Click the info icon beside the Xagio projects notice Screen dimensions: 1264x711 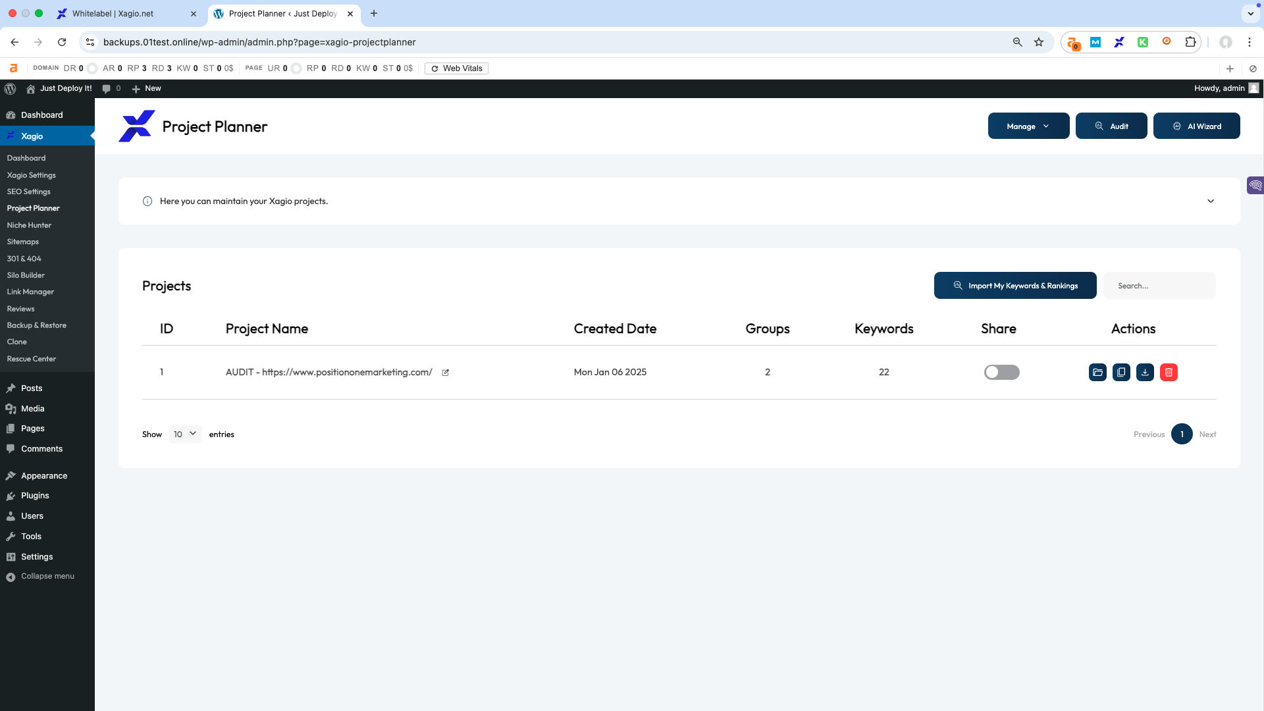click(147, 201)
